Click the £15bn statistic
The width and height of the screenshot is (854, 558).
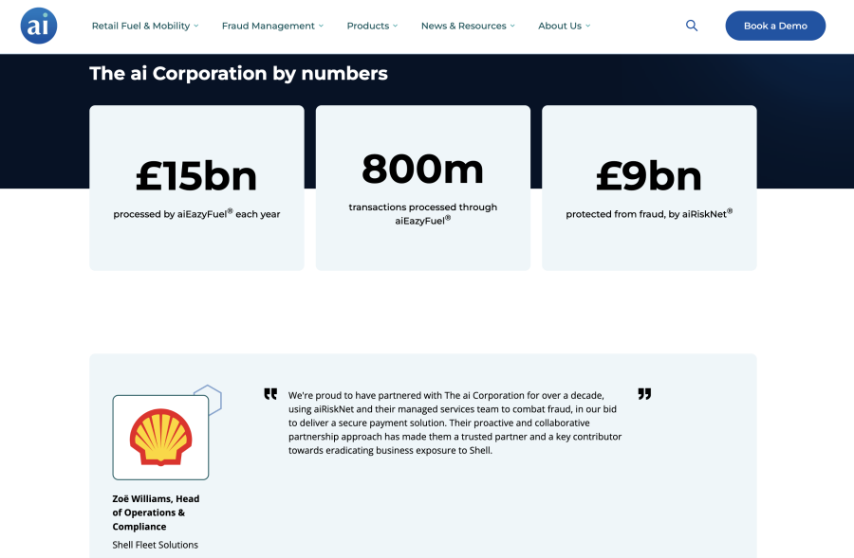(196, 176)
